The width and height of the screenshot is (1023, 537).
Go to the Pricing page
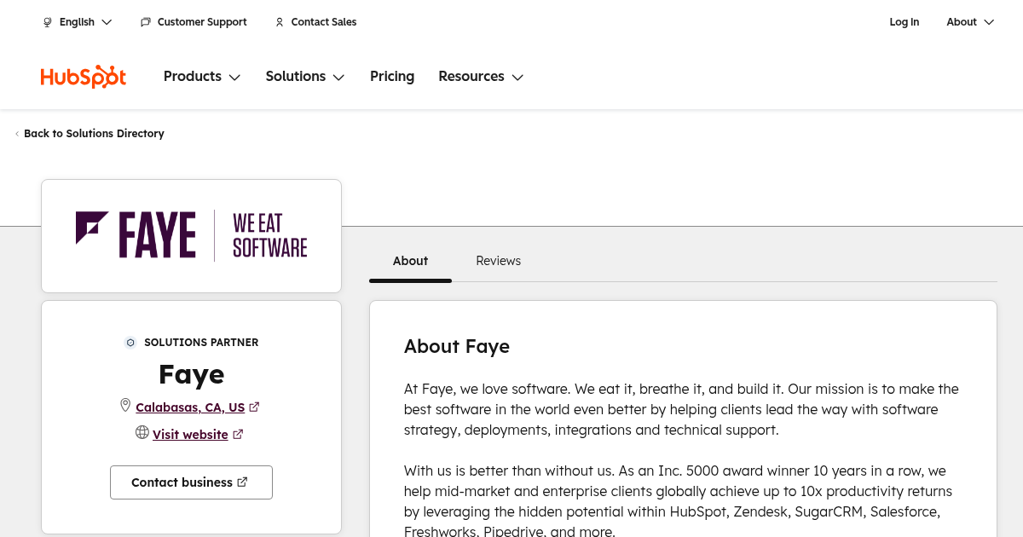coord(392,77)
